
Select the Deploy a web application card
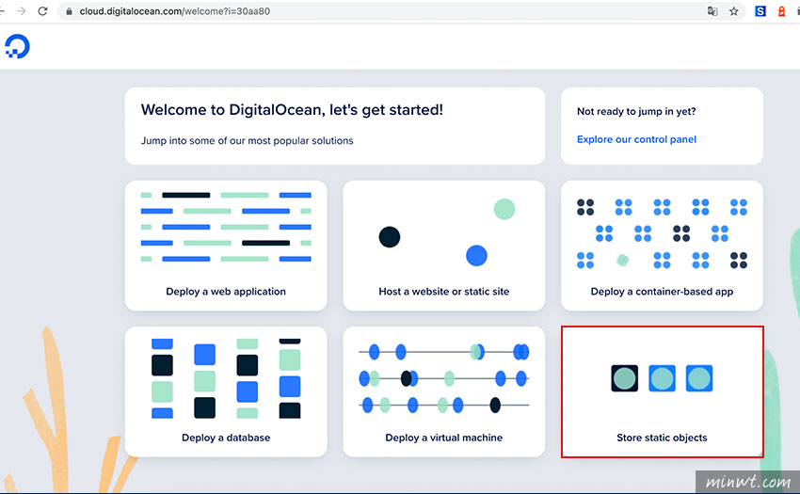coord(226,246)
